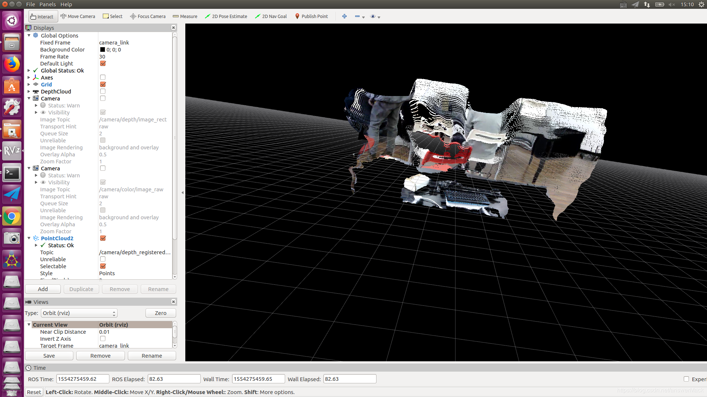Toggle the Default Light checkbox
This screenshot has width=707, height=397.
tap(103, 64)
